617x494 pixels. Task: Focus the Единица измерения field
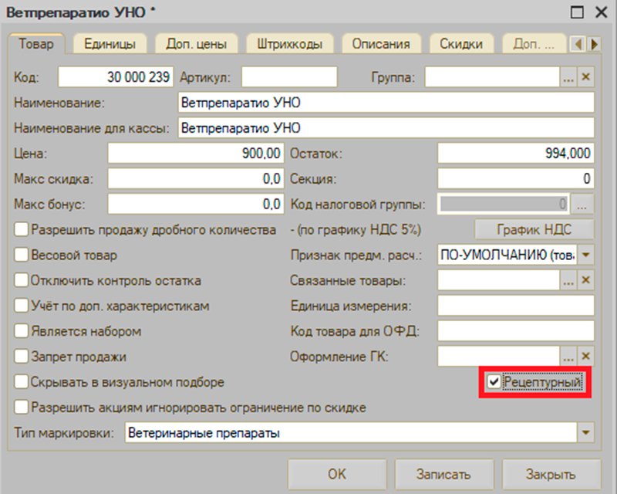[516, 306]
